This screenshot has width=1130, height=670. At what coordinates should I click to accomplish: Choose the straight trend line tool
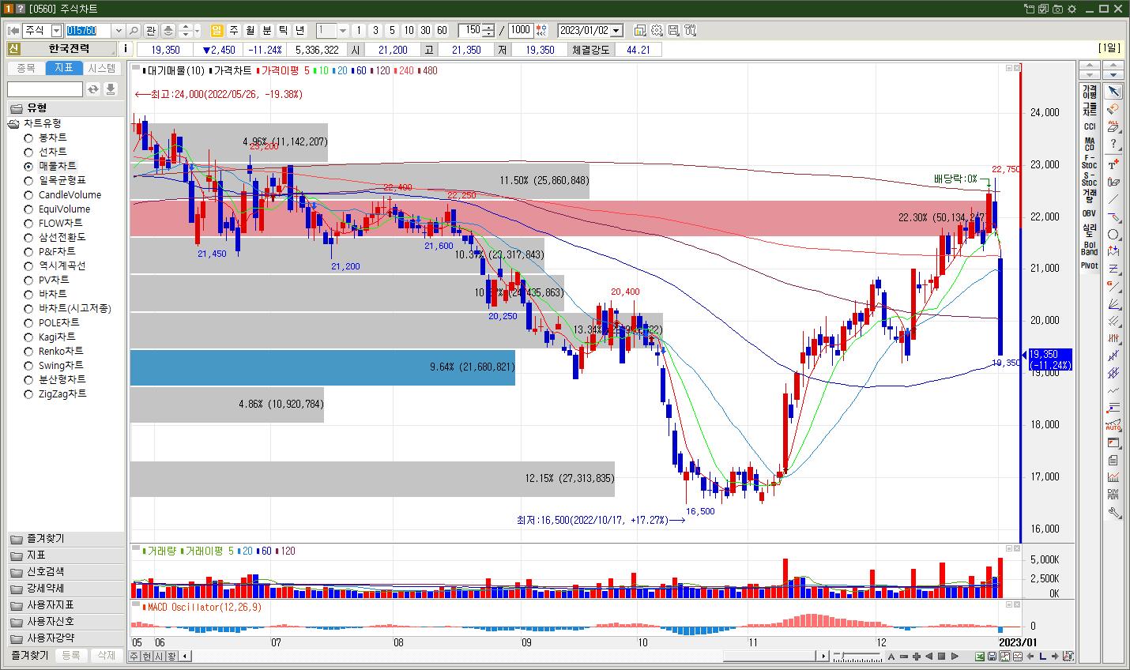1113,200
